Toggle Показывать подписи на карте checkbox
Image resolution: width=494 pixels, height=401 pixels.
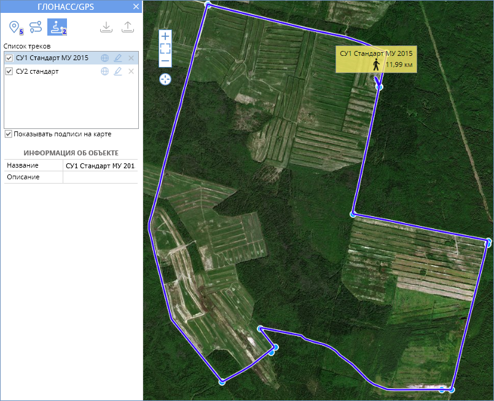[x=9, y=134]
